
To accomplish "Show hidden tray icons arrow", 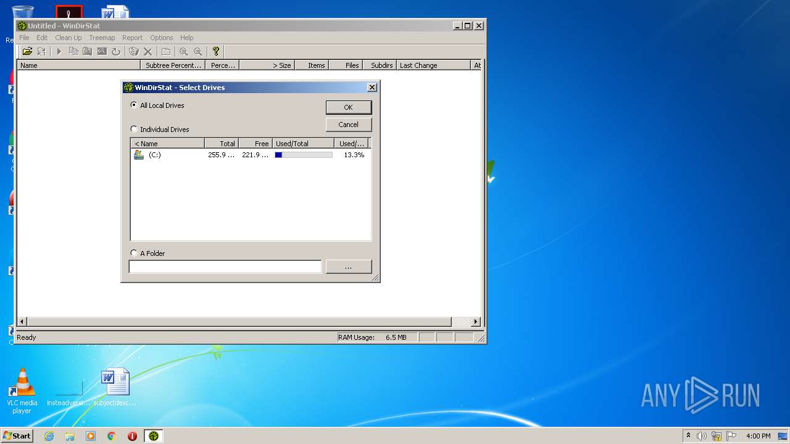I will click(688, 435).
